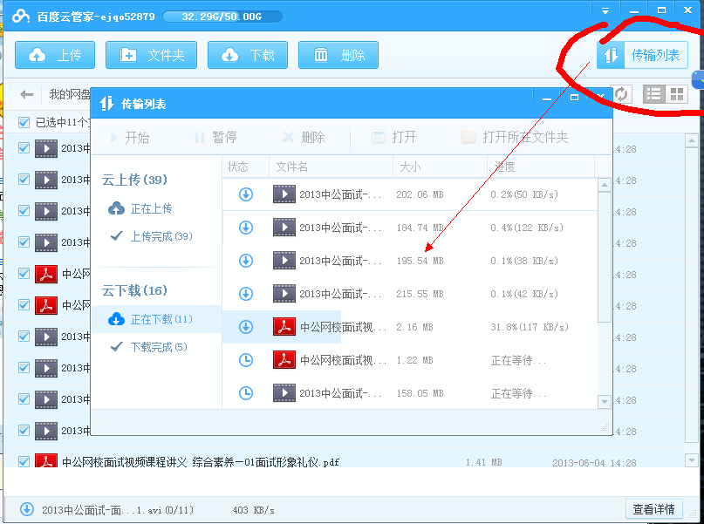704x524 pixels.
Task: Click the 云上传(39) section header
Action: (134, 180)
